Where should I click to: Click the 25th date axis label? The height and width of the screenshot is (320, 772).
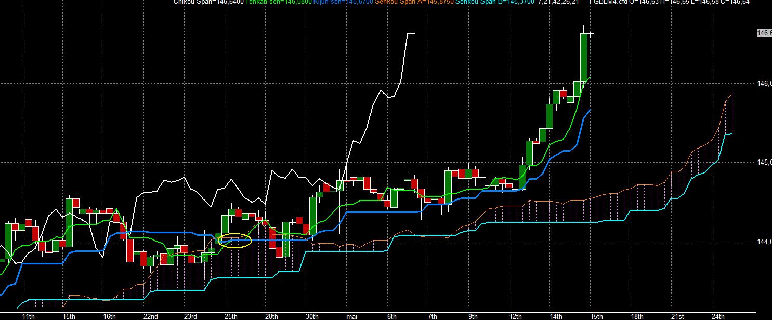pos(231,316)
